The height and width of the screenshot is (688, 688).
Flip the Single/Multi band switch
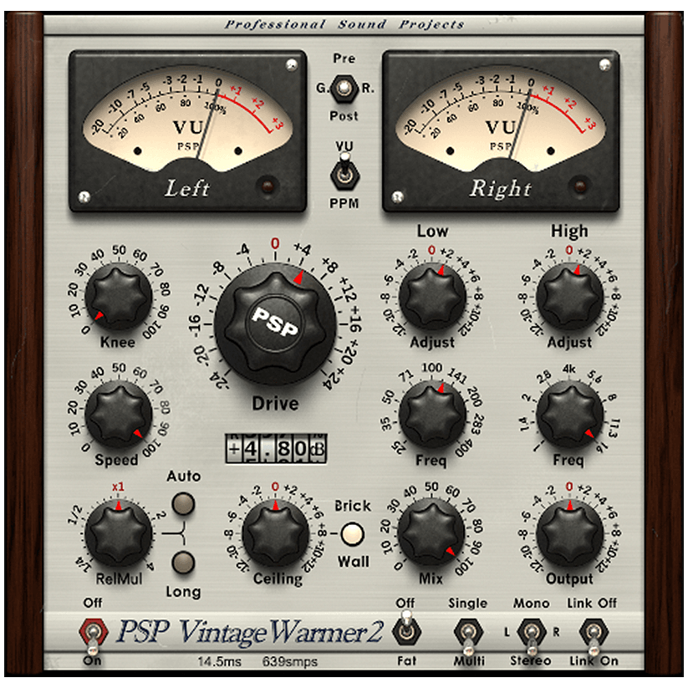pos(469,636)
